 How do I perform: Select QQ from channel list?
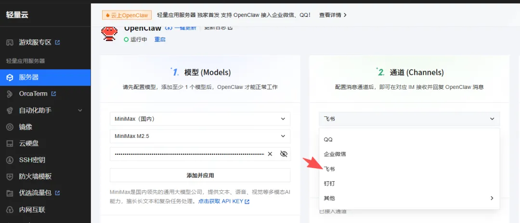[409, 140]
